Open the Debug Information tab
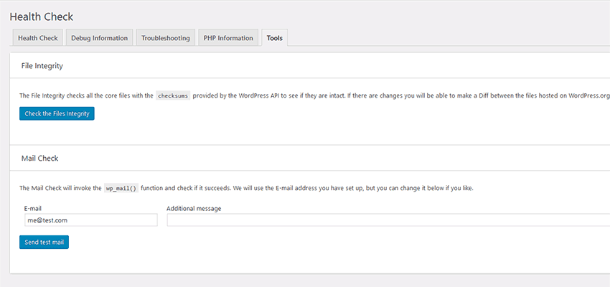The width and height of the screenshot is (610, 287). pyautogui.click(x=99, y=38)
